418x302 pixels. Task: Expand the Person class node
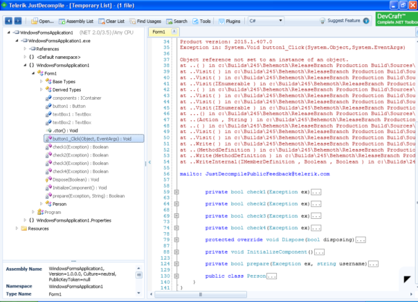(x=41, y=204)
